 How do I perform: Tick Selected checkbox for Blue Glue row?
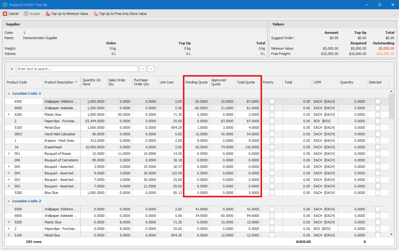(378, 193)
